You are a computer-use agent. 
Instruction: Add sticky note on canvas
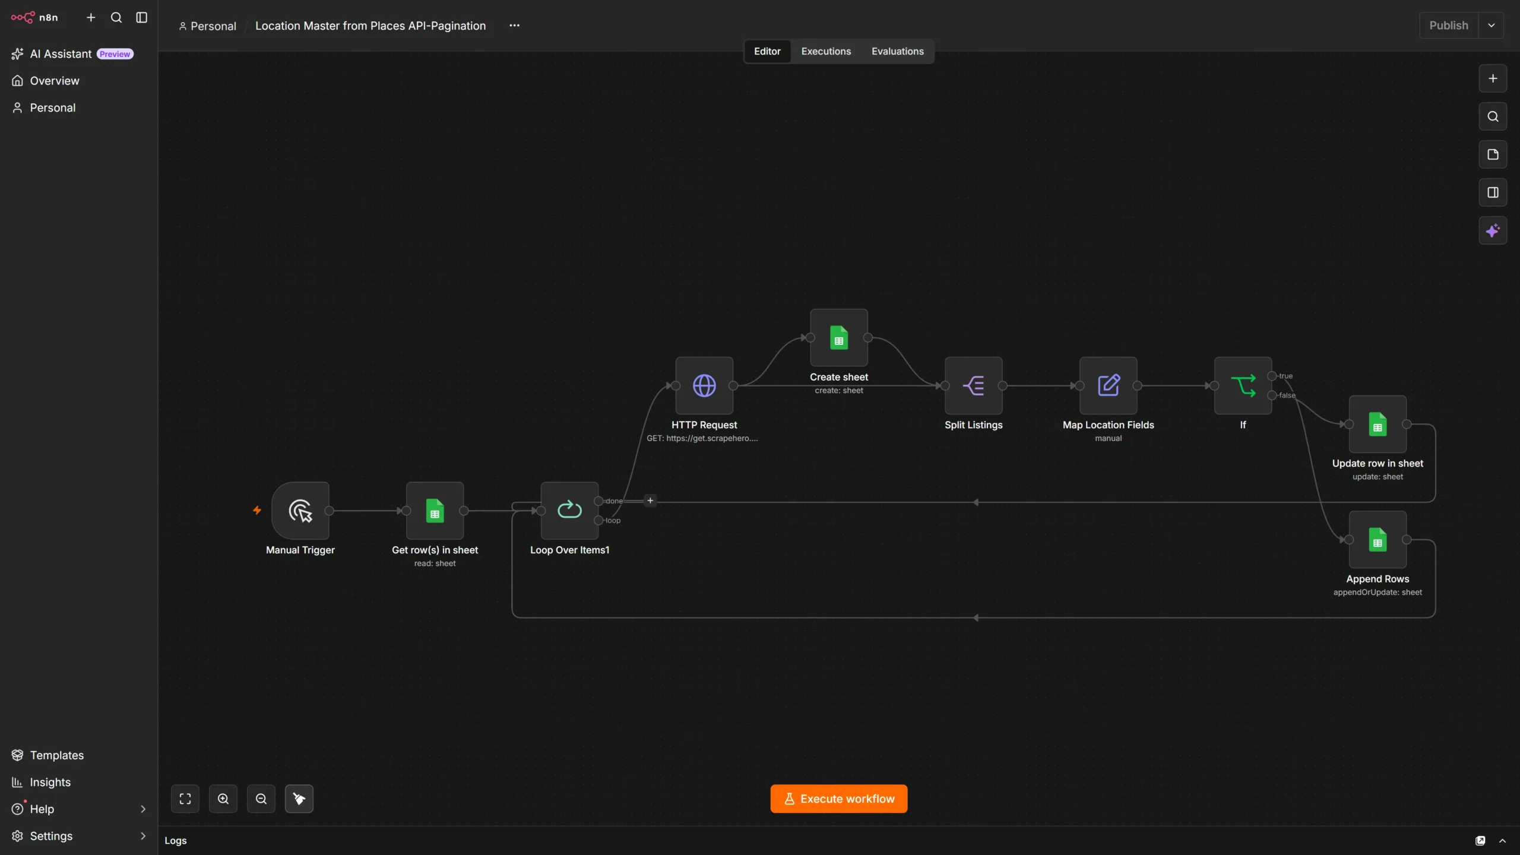[1493, 154]
